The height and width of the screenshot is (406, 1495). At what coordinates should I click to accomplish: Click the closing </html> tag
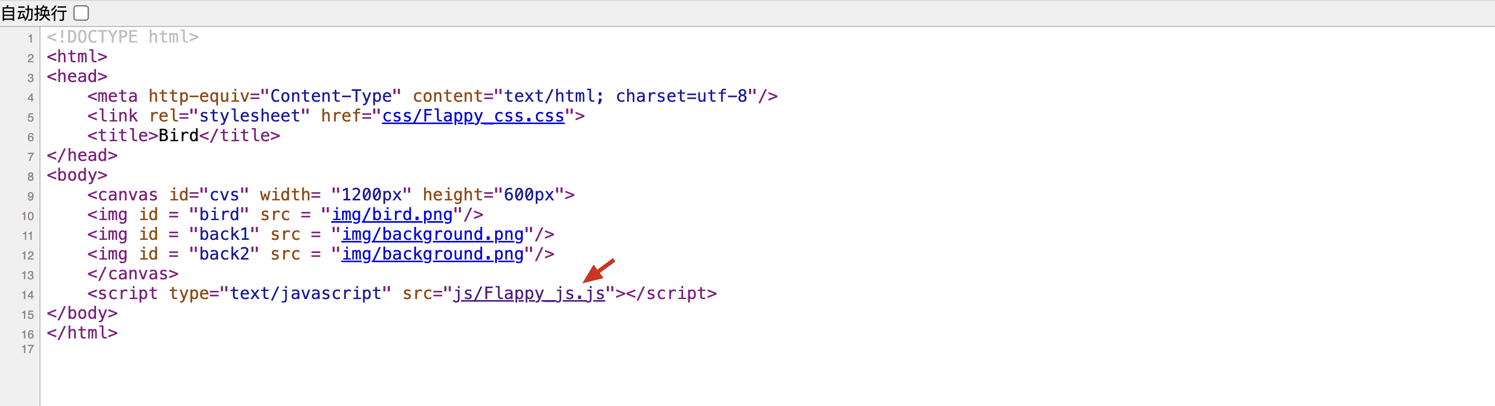(x=83, y=333)
